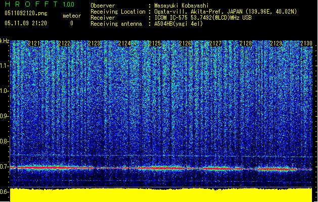Select the 'Observer' field label
This screenshot has width=318, height=202.
(103, 6)
